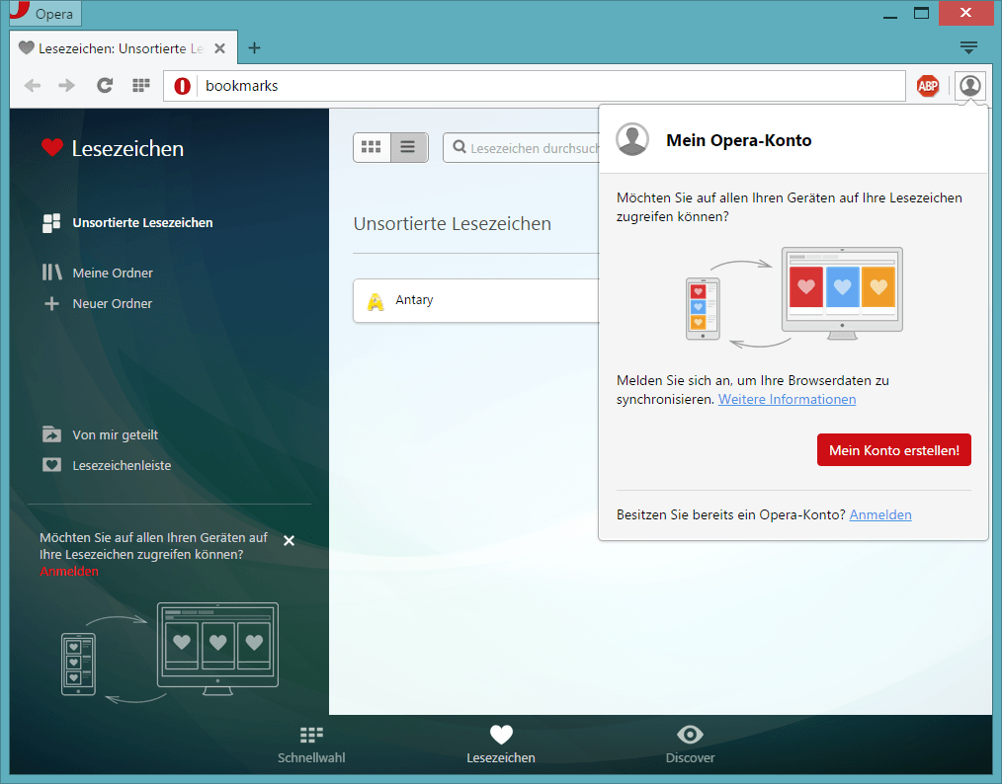Switch bookmarks to list view
The image size is (1002, 784).
(409, 147)
